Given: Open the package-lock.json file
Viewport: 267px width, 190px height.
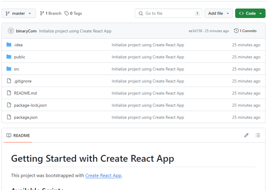Looking at the screenshot, I should [x=30, y=105].
